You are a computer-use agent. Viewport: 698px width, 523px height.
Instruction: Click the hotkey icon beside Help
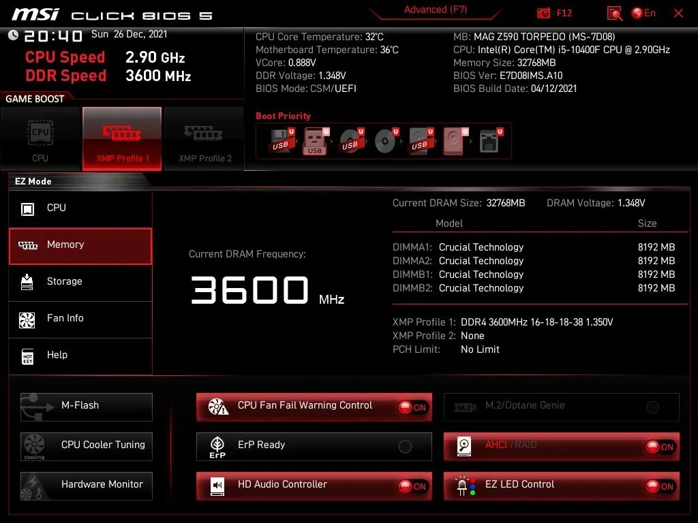point(27,356)
